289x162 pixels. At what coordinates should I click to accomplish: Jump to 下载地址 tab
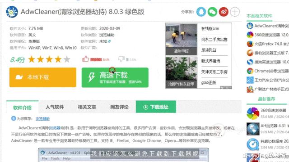156,107
